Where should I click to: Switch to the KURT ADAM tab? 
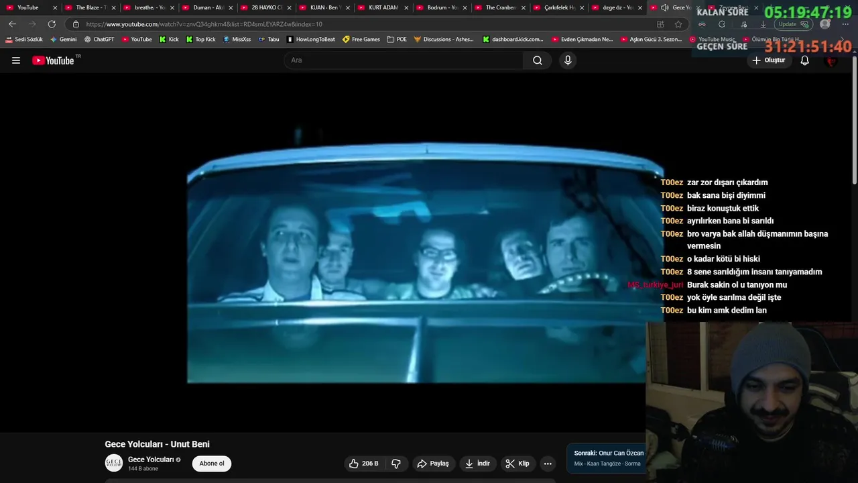coord(381,7)
